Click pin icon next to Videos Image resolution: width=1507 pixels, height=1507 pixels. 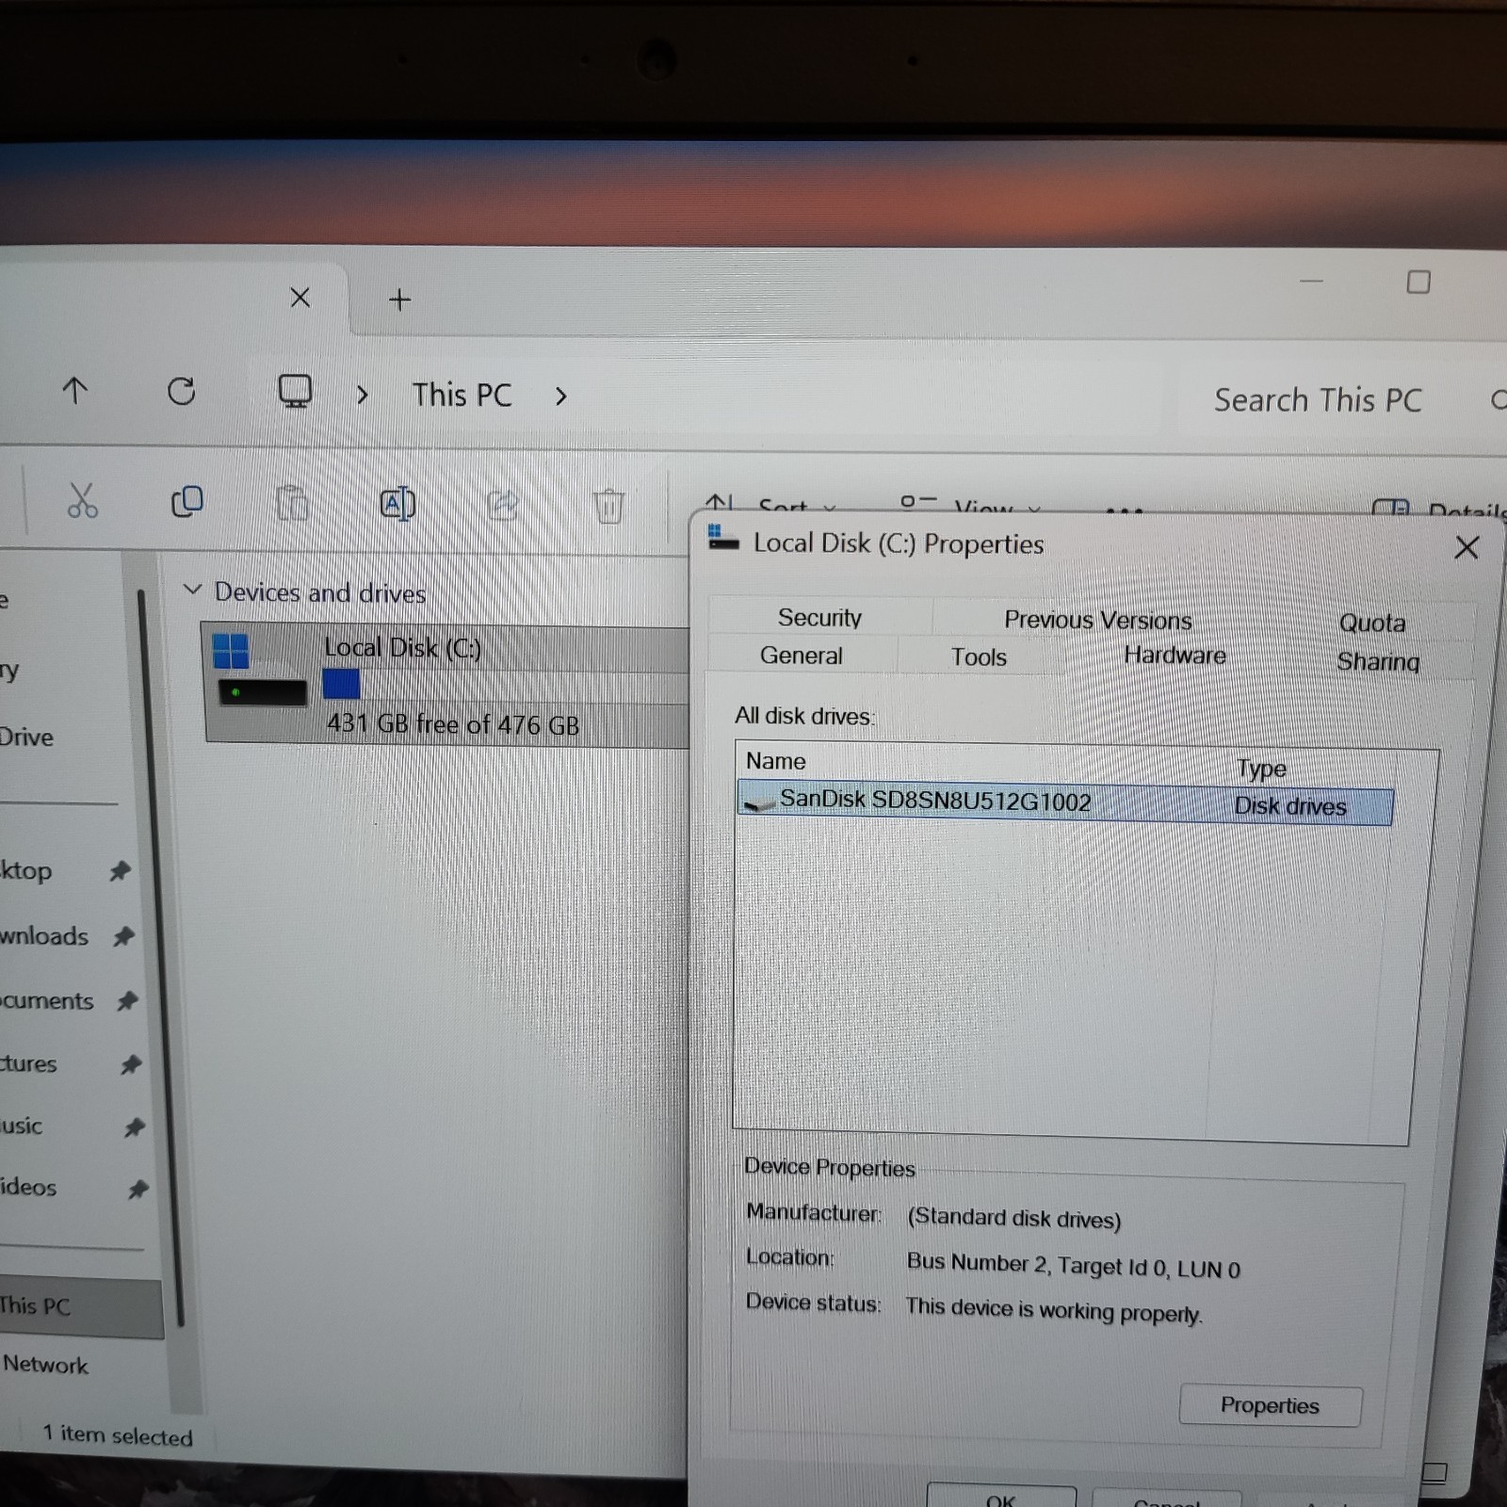tap(138, 1189)
